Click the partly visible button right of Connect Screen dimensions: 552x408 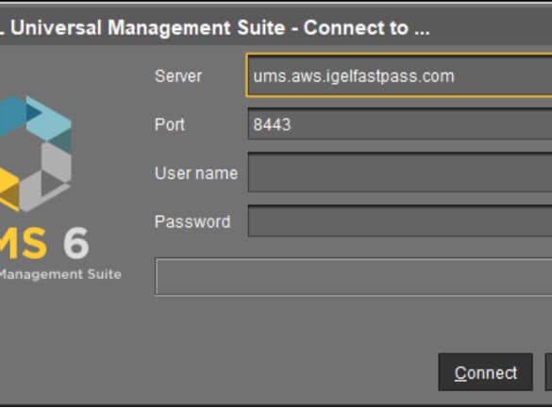548,372
